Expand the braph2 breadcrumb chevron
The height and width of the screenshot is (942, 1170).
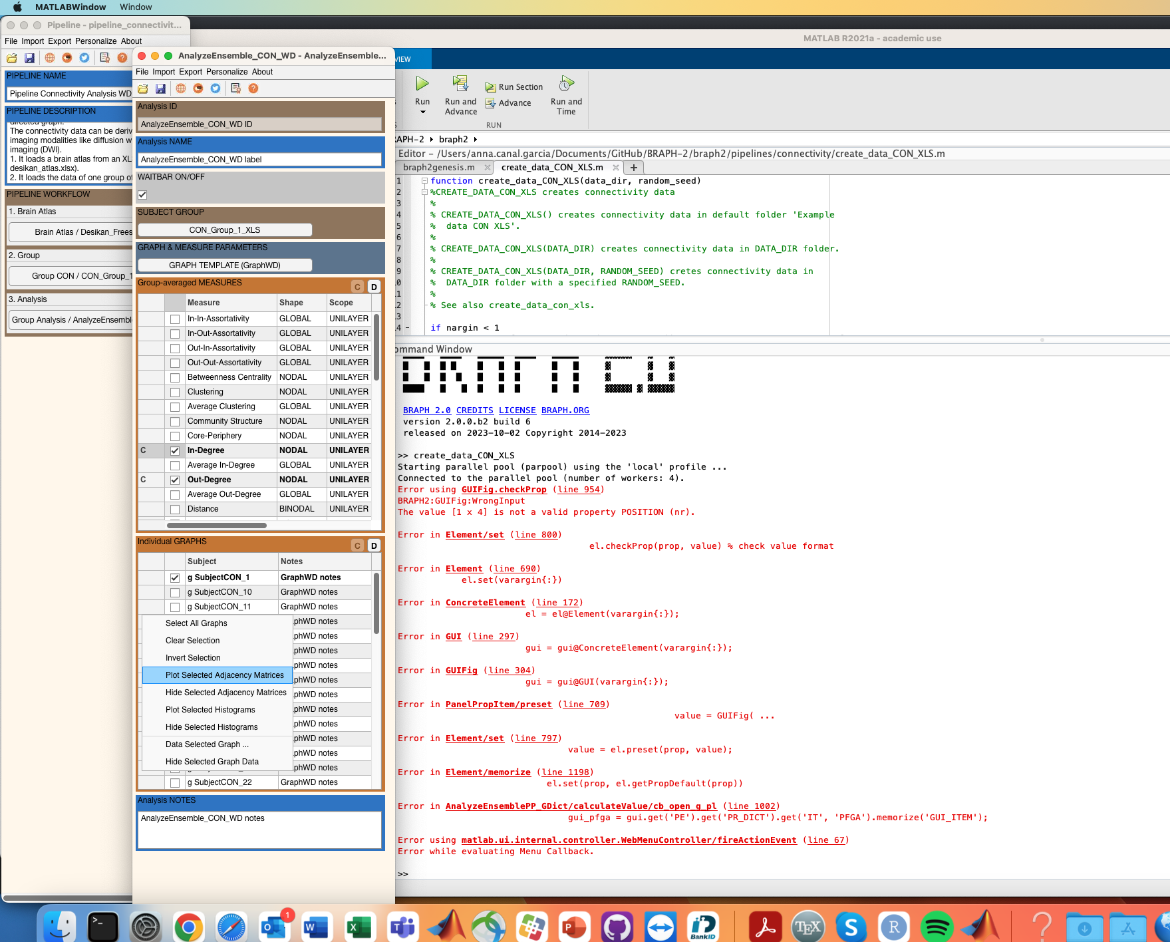(476, 140)
